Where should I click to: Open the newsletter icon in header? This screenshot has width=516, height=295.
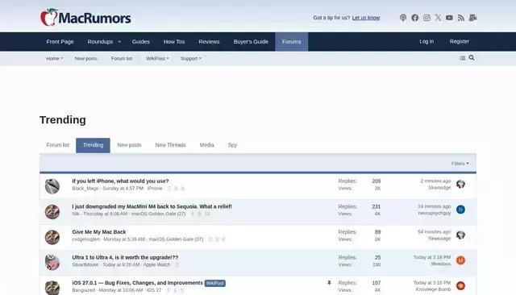473,18
